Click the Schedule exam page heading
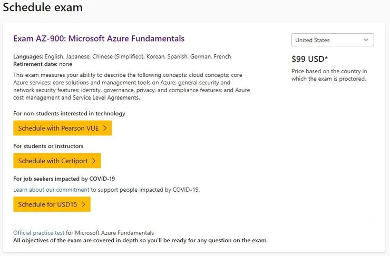 (42, 8)
